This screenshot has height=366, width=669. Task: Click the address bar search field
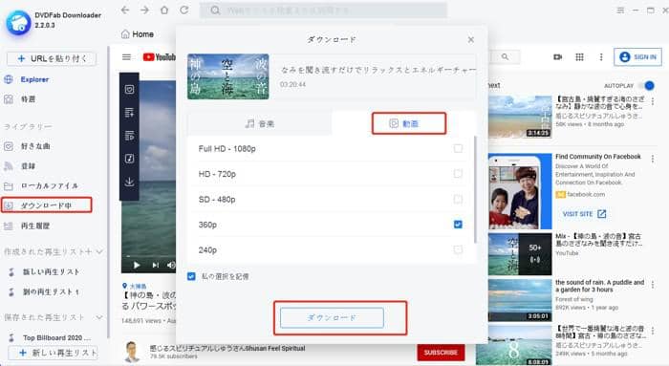(x=323, y=10)
